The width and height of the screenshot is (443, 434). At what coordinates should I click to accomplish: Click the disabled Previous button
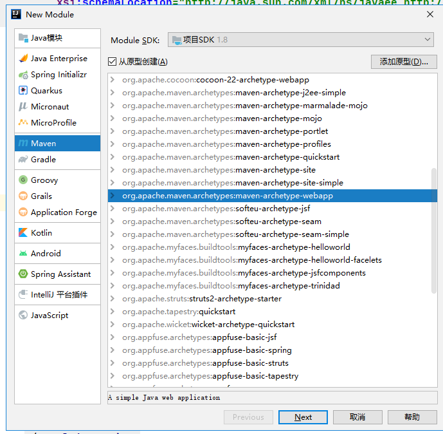point(248,417)
